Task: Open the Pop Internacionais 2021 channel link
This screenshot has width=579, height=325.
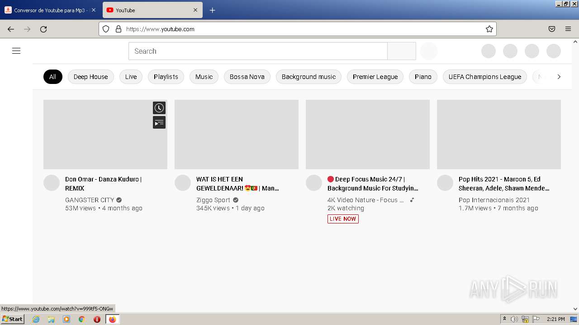Action: point(494,200)
